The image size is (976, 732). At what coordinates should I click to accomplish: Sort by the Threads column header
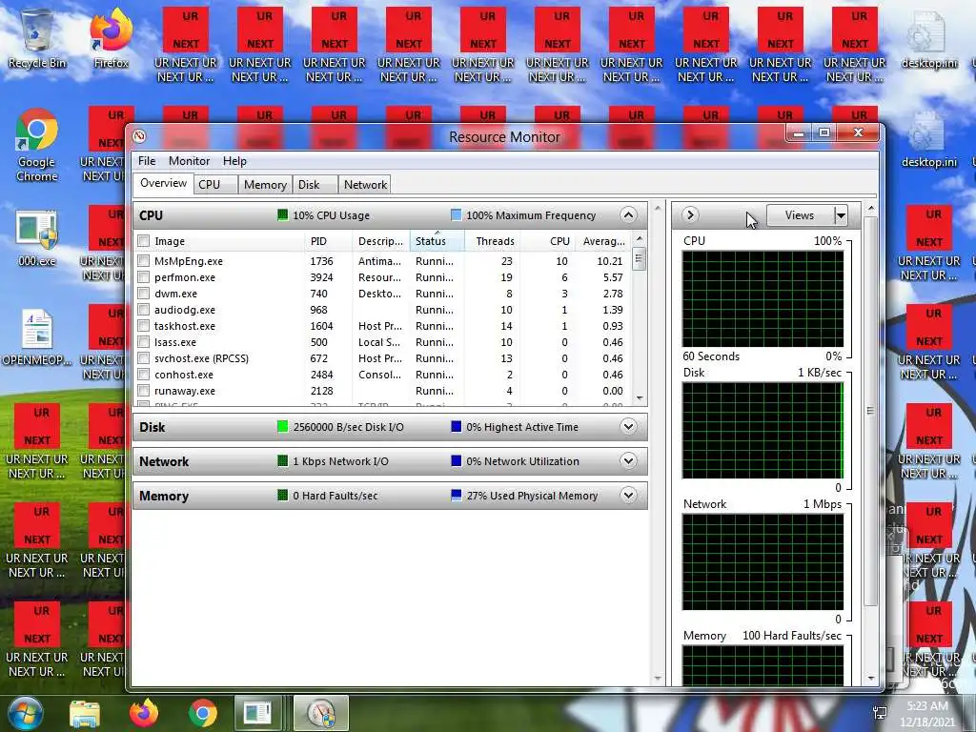[x=493, y=241]
